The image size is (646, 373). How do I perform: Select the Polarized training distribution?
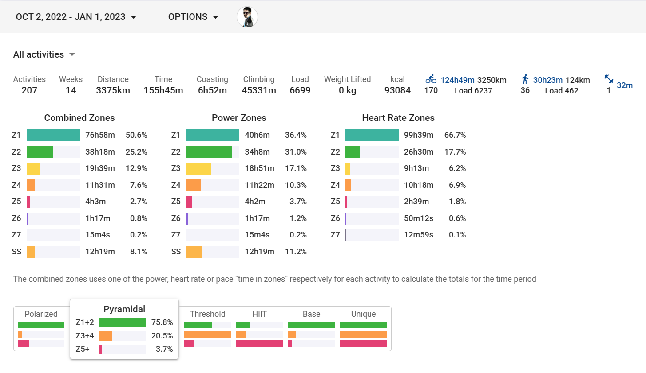(41, 328)
